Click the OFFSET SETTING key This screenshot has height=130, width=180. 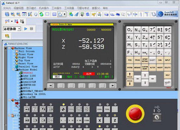[145, 60]
